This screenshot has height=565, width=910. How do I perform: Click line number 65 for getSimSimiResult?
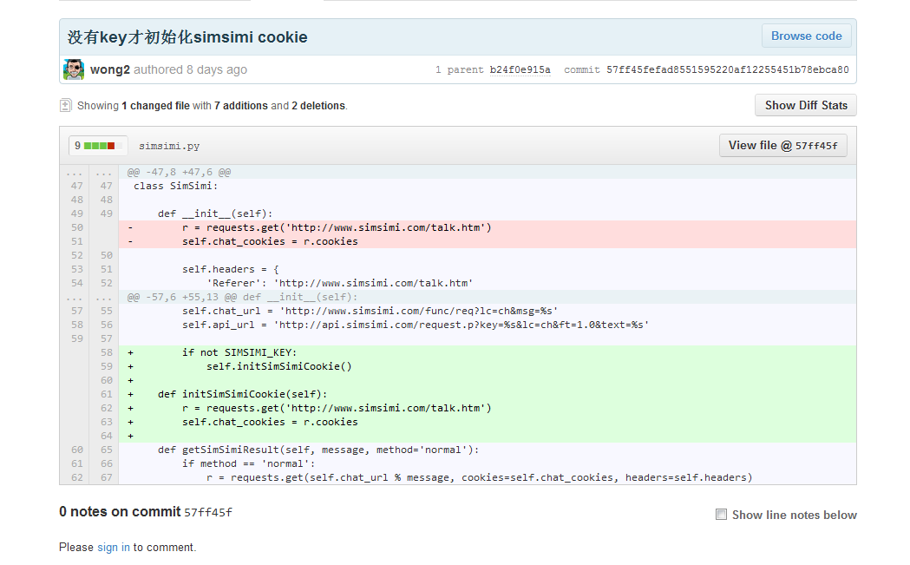[x=106, y=450]
